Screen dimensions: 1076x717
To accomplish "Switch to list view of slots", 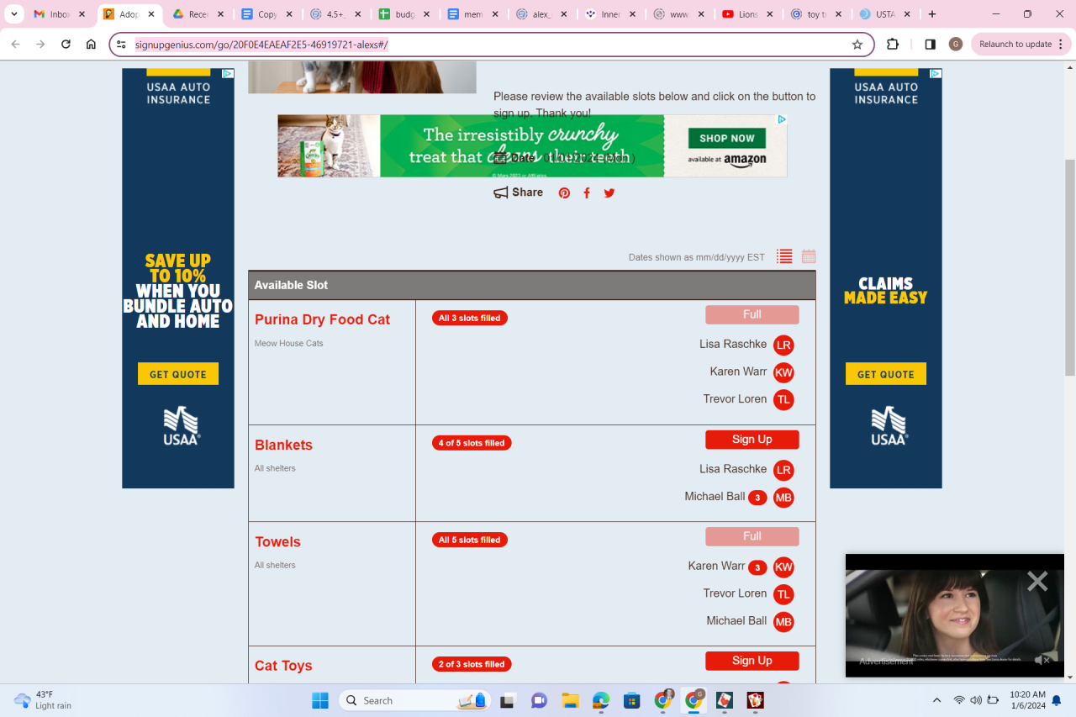I will [784, 256].
